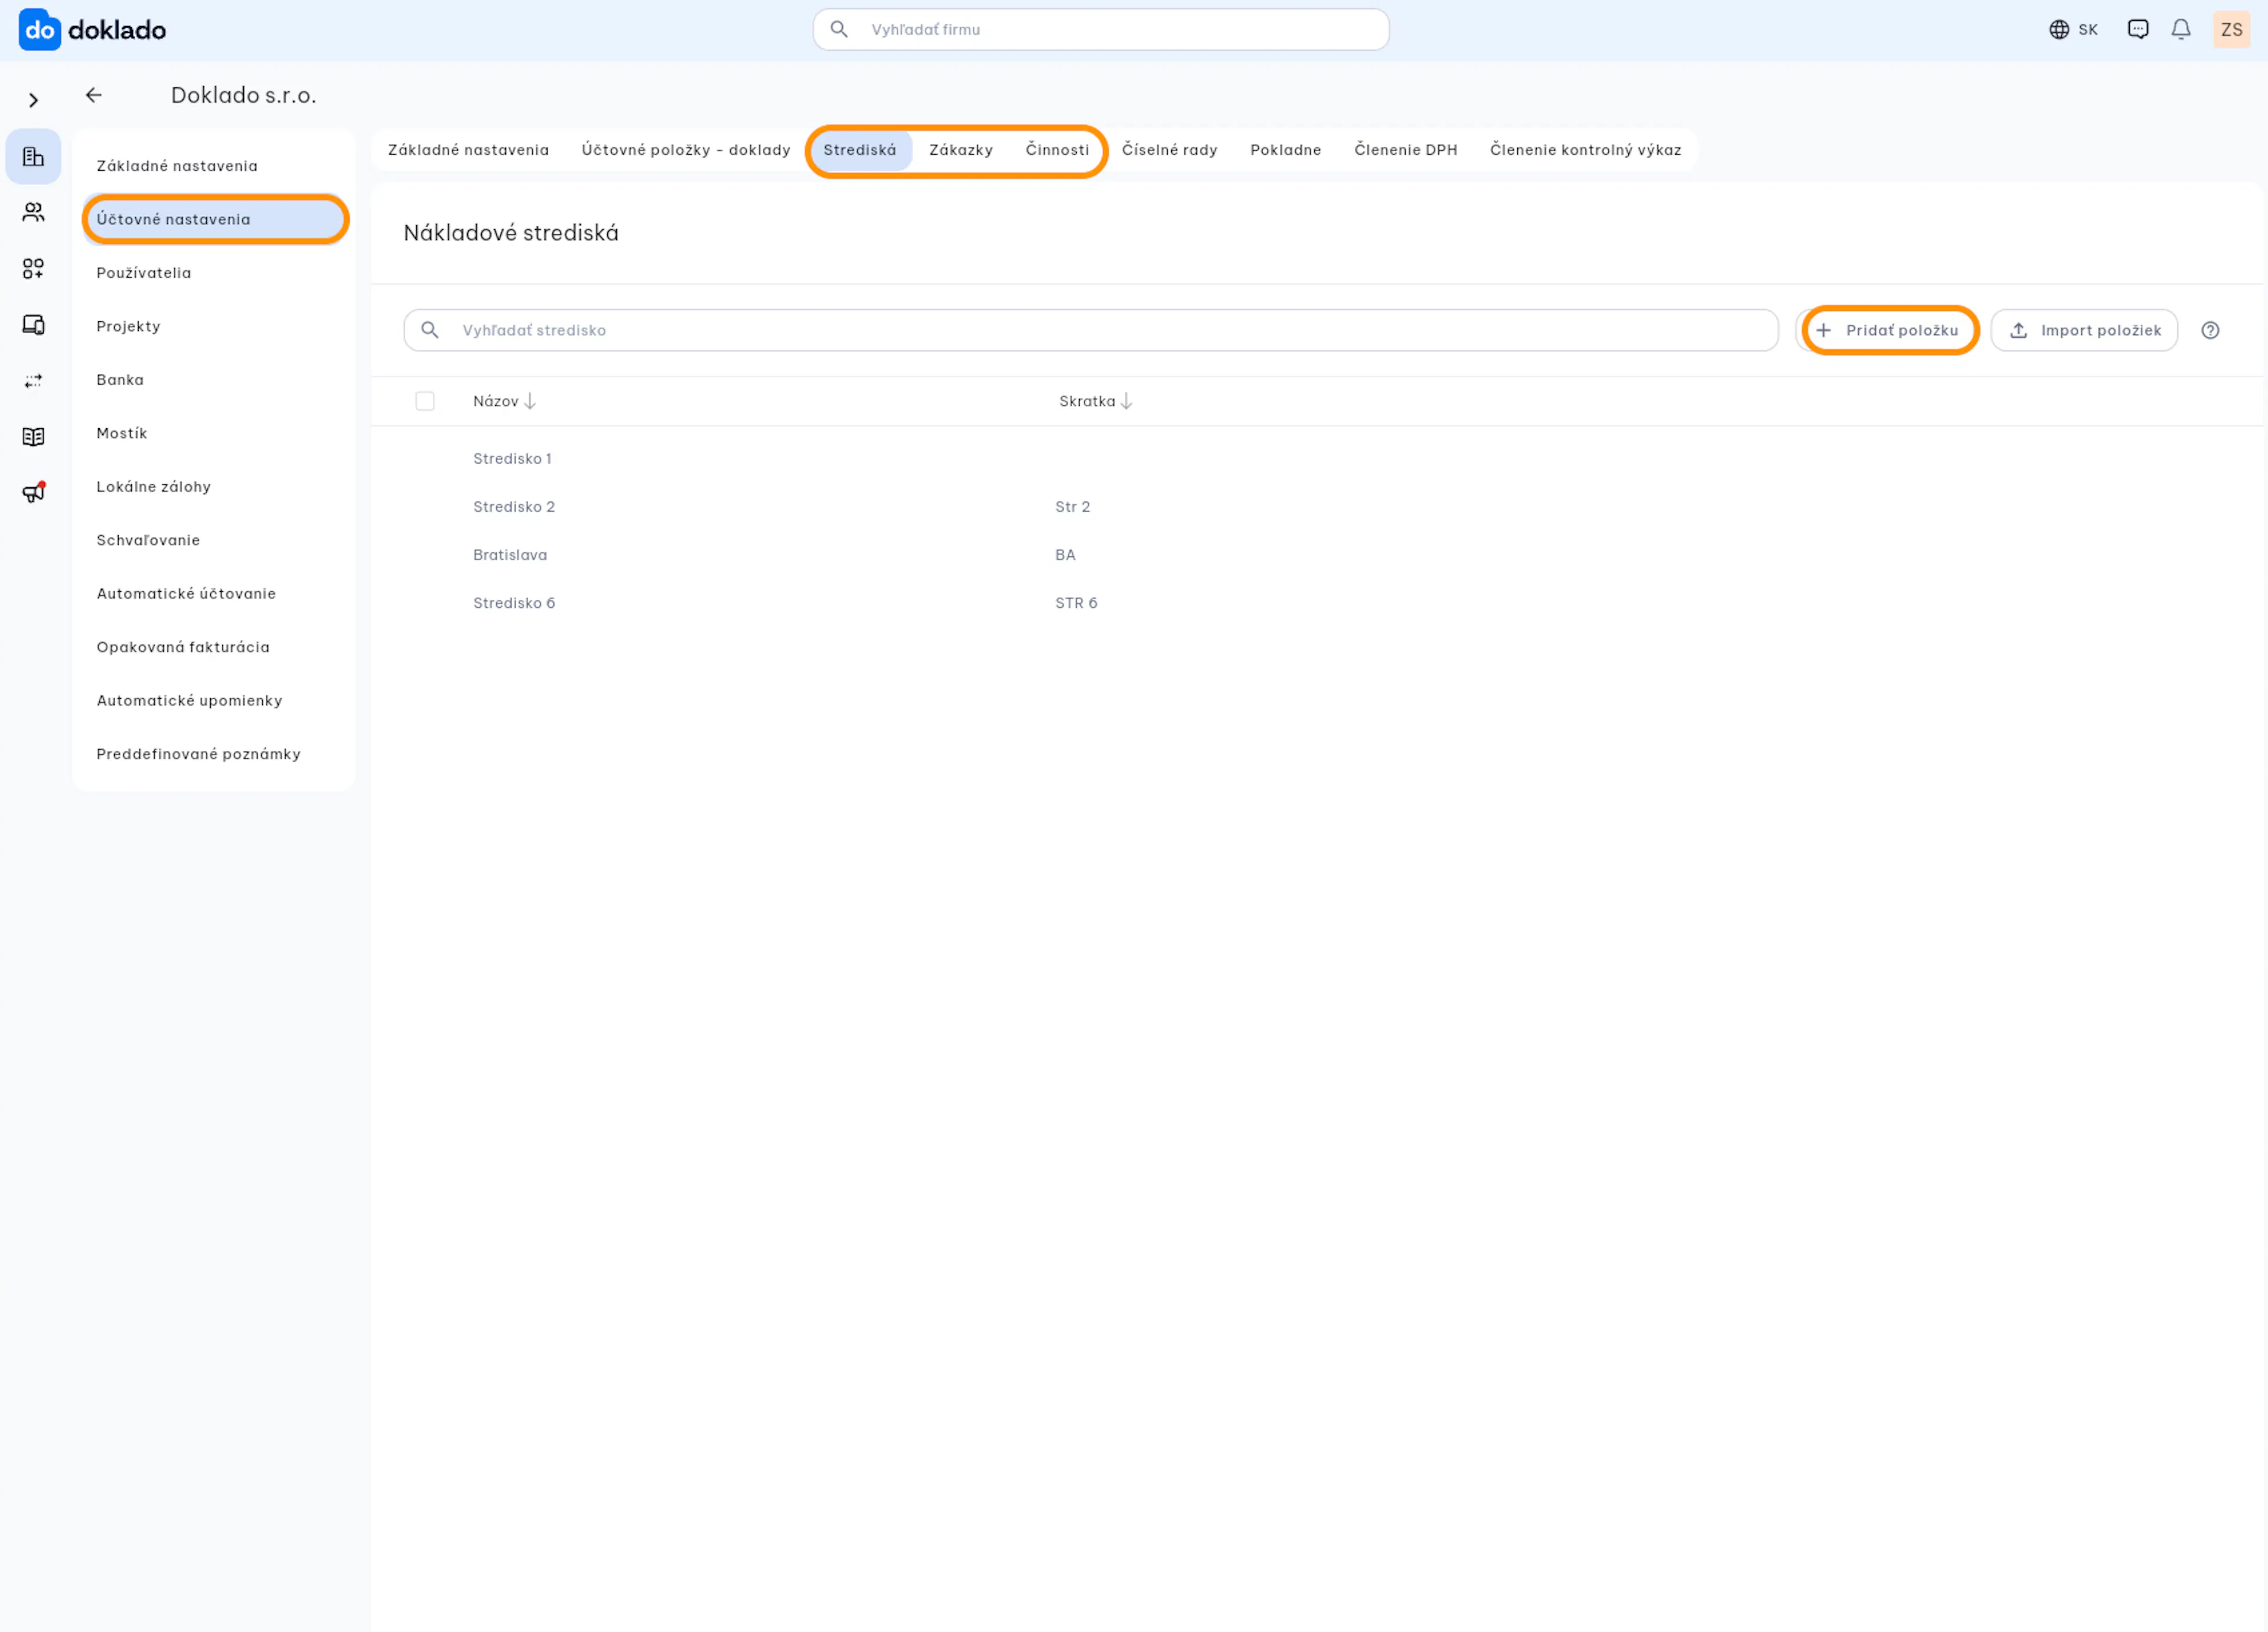
Task: Toggle the select-all checkbox in table header
Action: click(425, 402)
